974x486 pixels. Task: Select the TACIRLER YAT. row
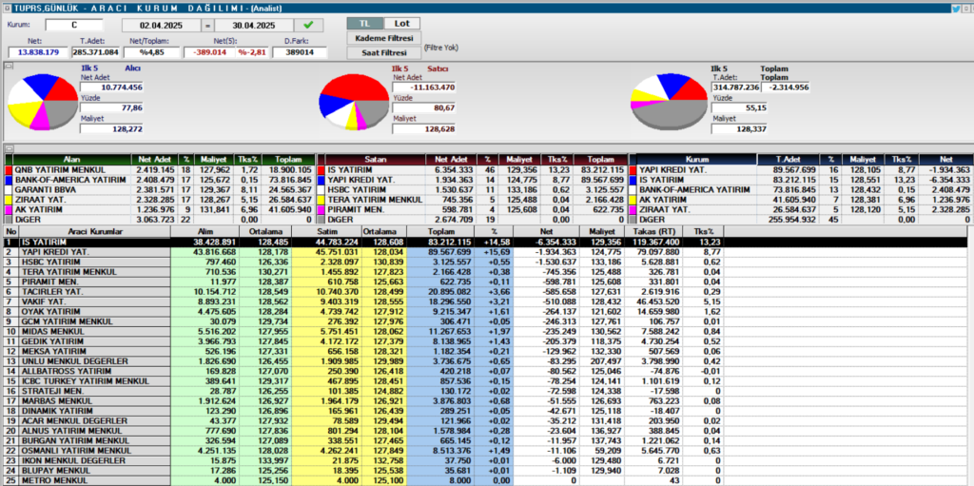[x=484, y=291]
